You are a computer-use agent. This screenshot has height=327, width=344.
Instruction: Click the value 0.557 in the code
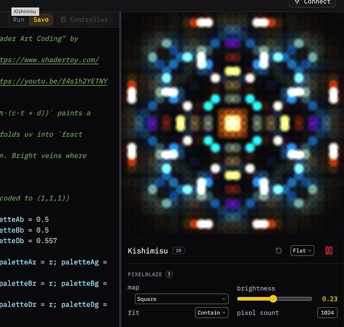tap(47, 240)
